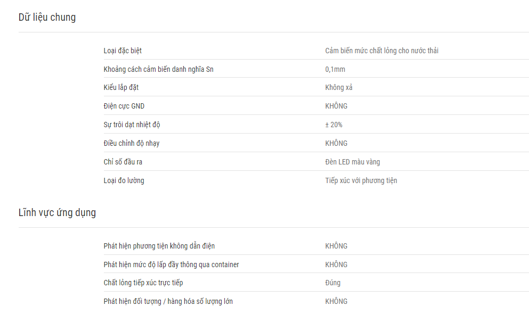Screen dimensions: 529x314
Task: Click the 'Điện cực GND' label
Action: 124,106
